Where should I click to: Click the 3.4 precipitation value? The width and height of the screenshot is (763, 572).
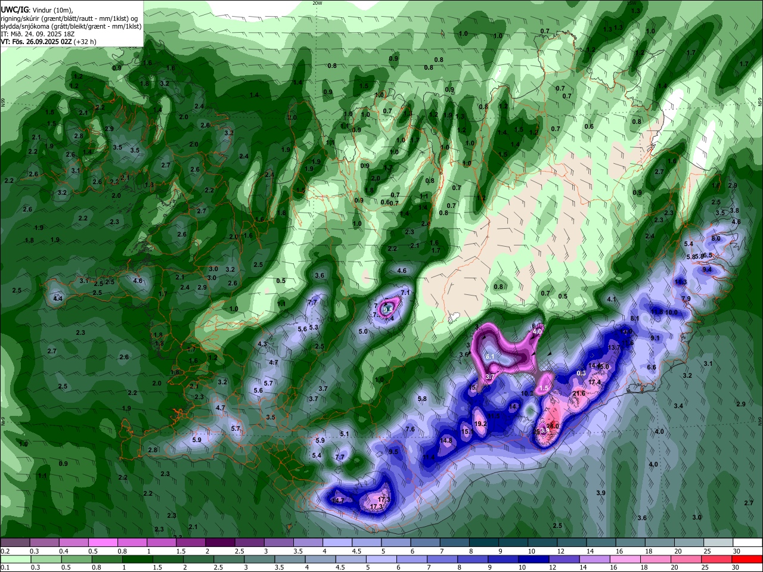click(678, 406)
